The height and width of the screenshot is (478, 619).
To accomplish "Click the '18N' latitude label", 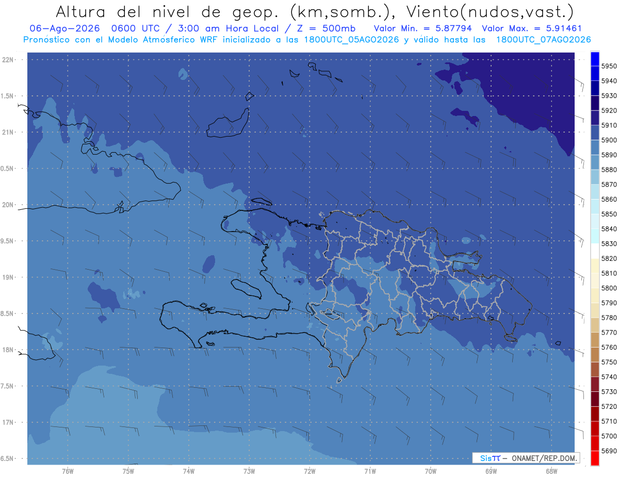I will 8,350.
